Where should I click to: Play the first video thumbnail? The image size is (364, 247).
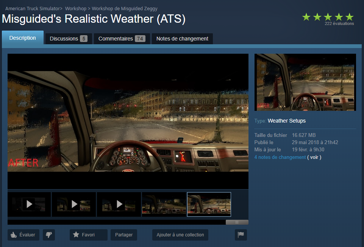(29, 204)
